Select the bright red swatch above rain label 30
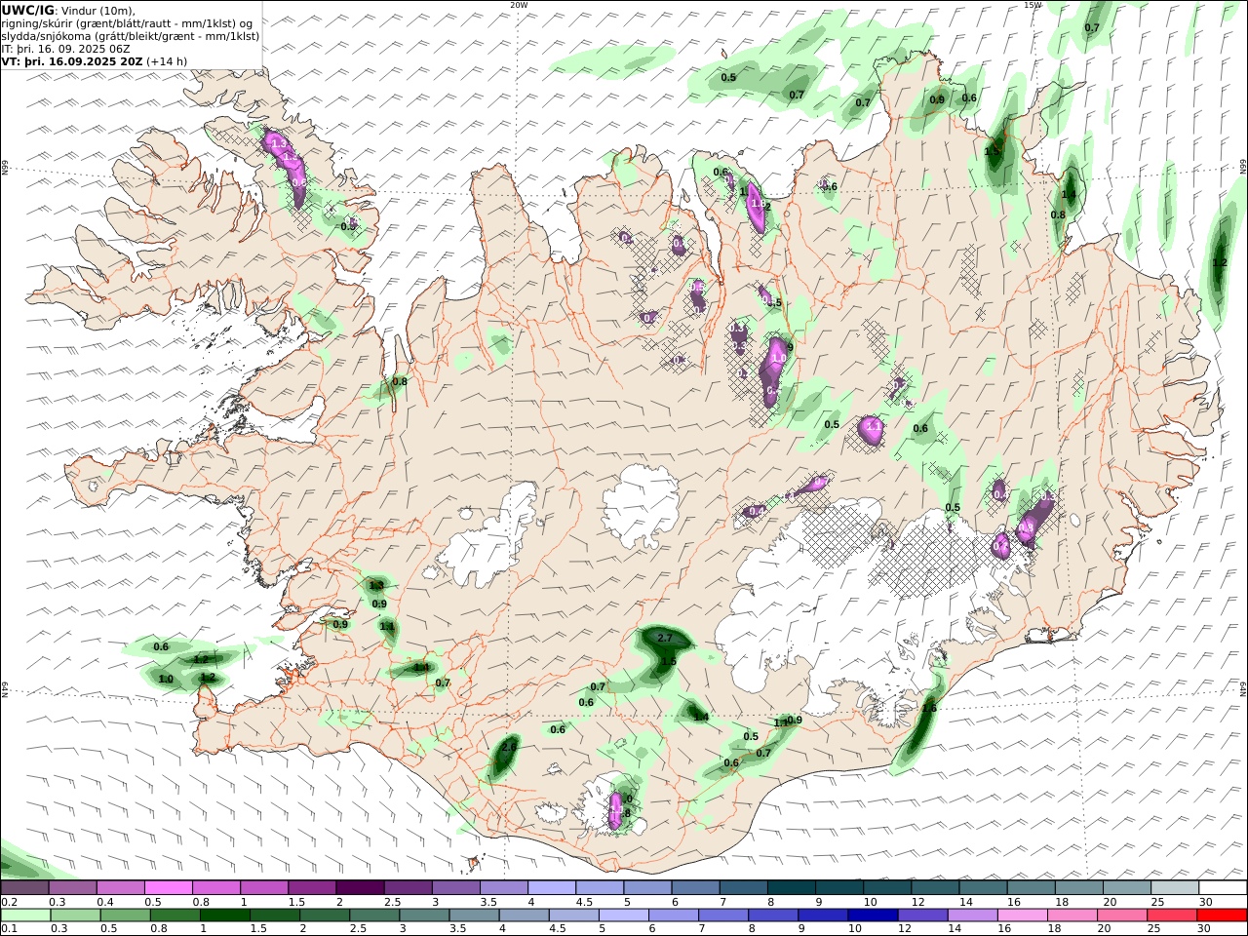Viewport: 1248px width, 936px height. 1222,916
